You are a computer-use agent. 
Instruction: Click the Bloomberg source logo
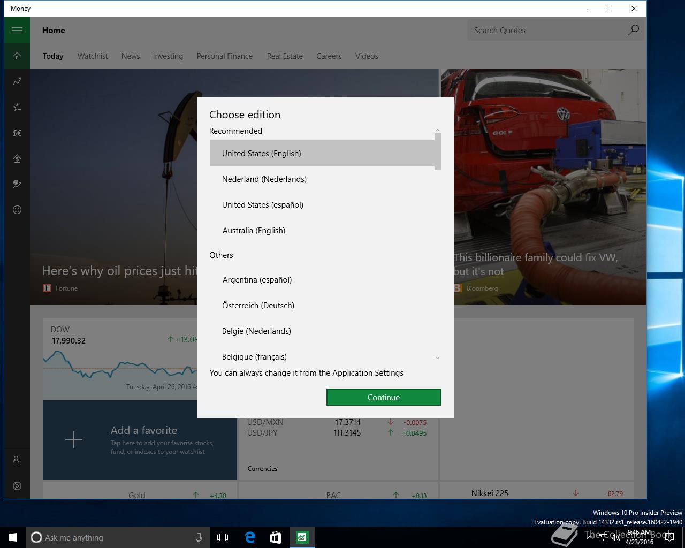click(458, 288)
